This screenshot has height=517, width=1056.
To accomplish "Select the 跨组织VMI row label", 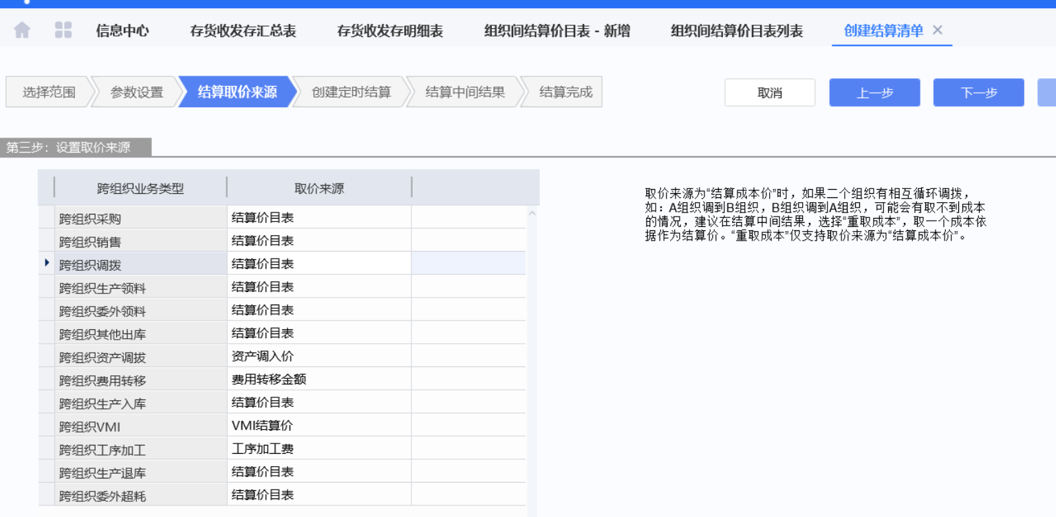I will tap(141, 426).
